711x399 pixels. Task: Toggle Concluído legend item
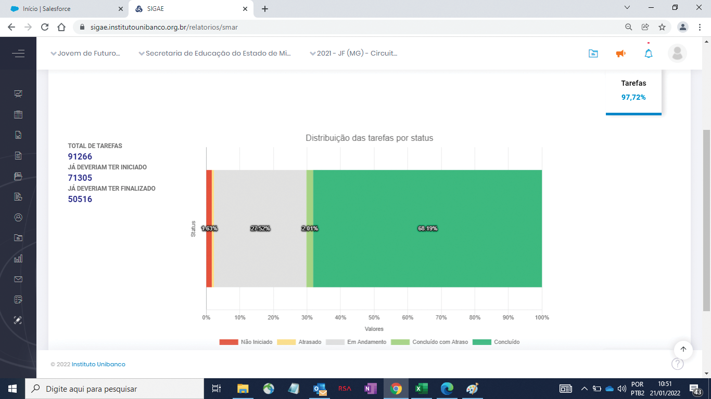pos(496,342)
